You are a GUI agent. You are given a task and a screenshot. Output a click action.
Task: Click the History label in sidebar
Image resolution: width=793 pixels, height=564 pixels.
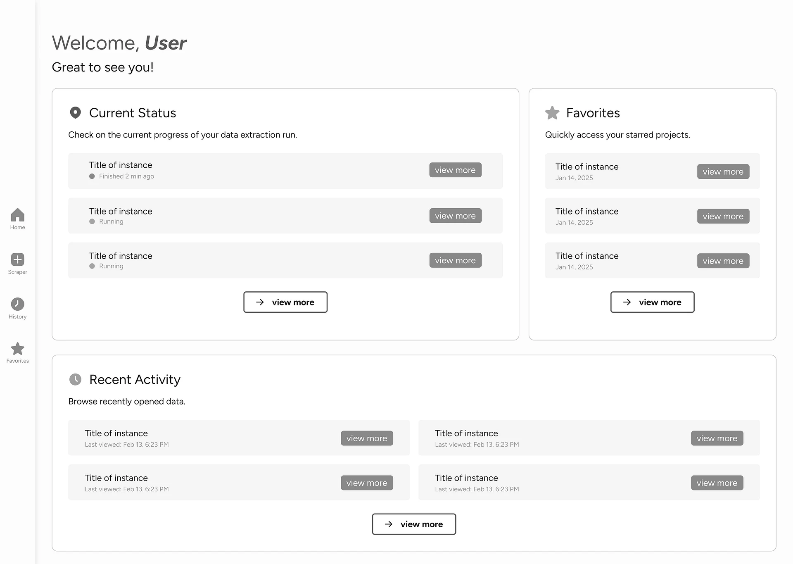coord(17,317)
